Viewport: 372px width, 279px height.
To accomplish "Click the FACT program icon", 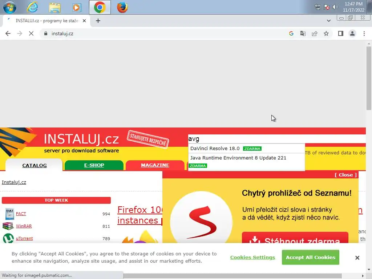I will (x=10, y=214).
